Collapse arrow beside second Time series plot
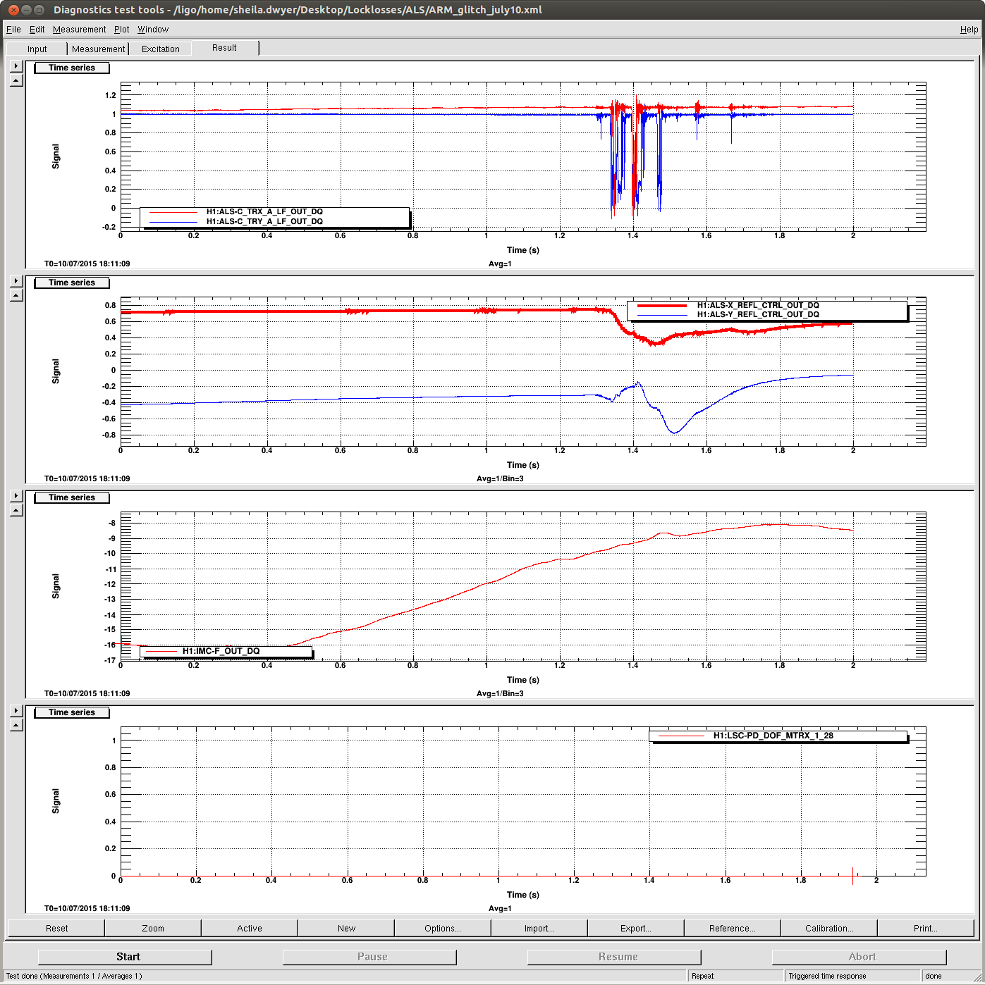Screen dimensions: 985x985 16,295
